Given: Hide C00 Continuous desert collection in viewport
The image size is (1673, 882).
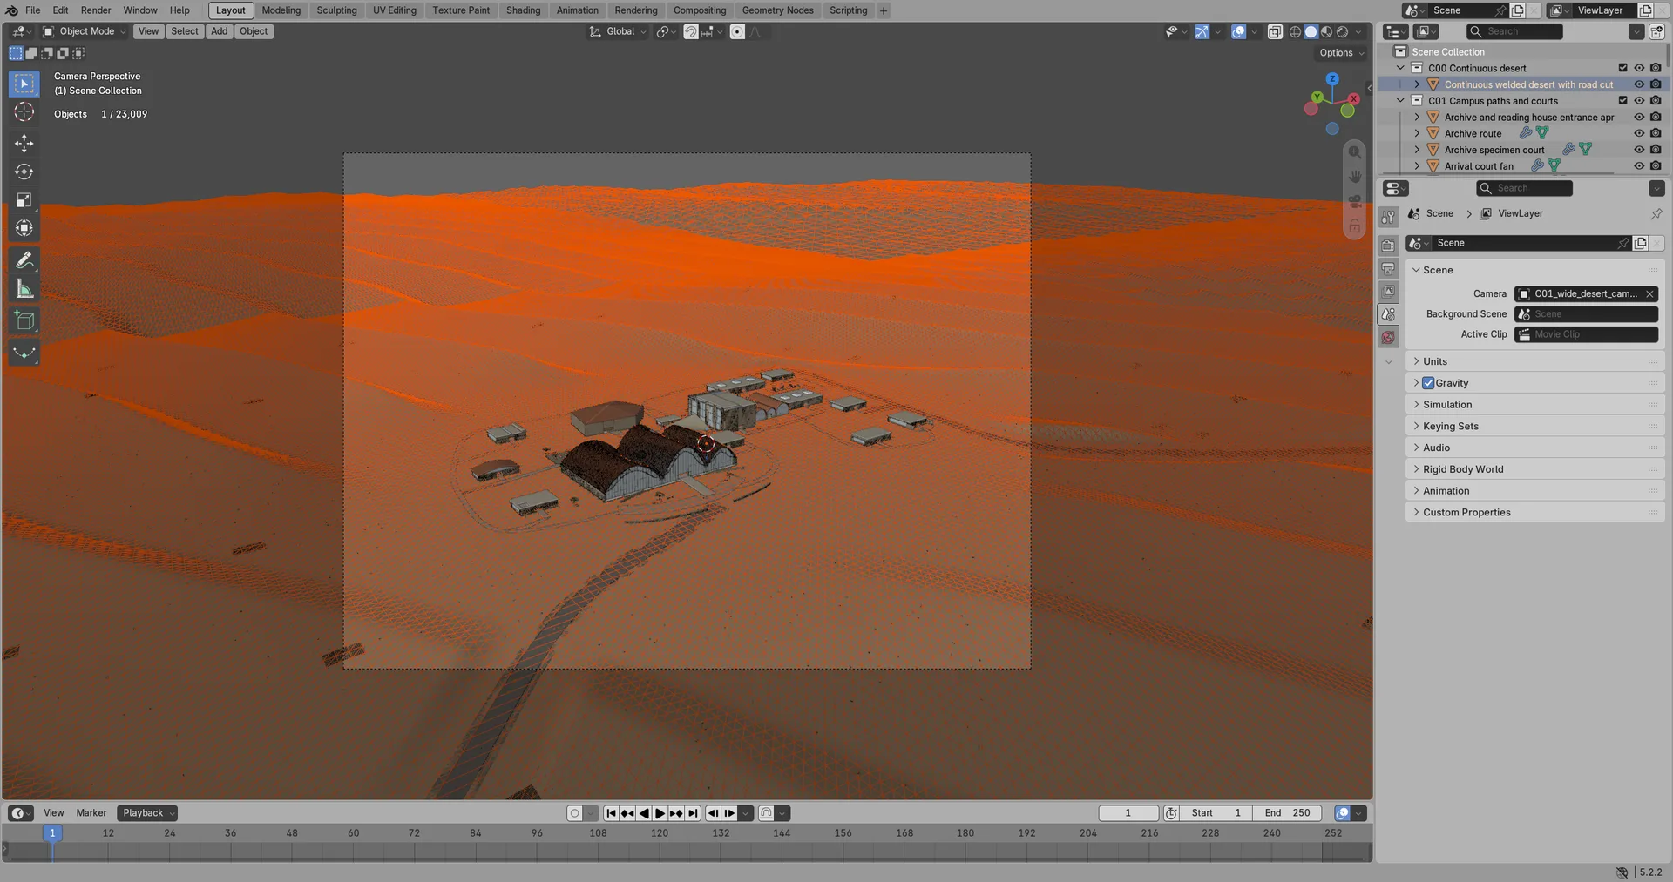Looking at the screenshot, I should click(x=1639, y=68).
